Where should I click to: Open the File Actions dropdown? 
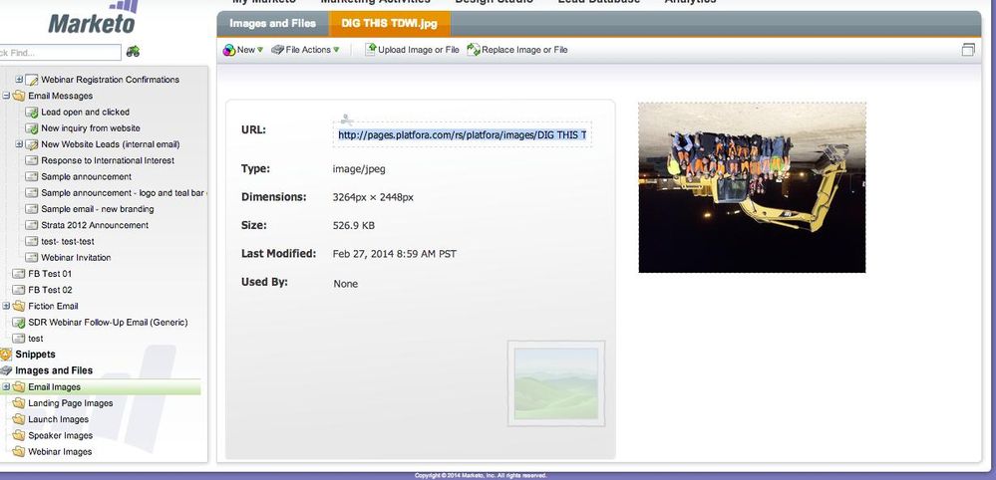[x=306, y=50]
